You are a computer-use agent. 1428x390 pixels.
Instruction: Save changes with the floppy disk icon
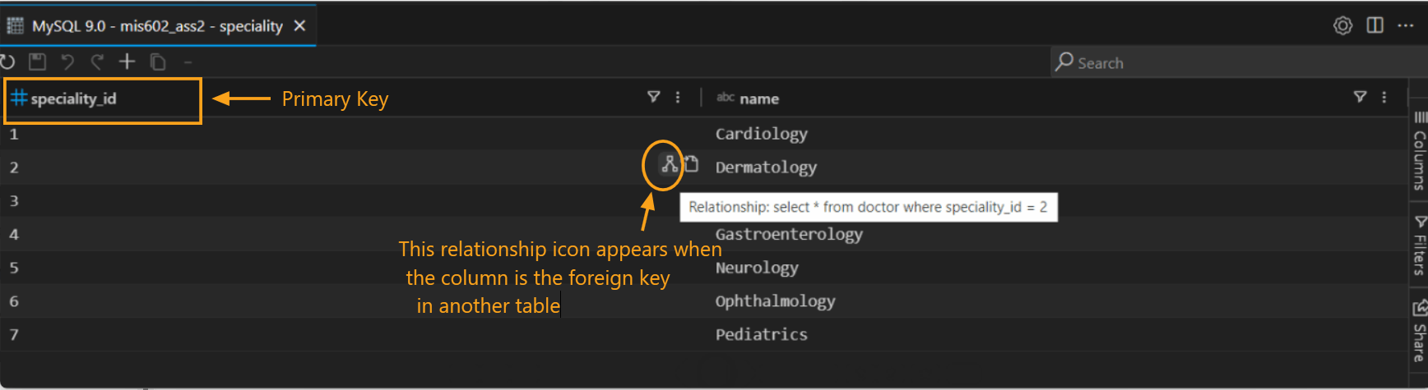point(37,62)
